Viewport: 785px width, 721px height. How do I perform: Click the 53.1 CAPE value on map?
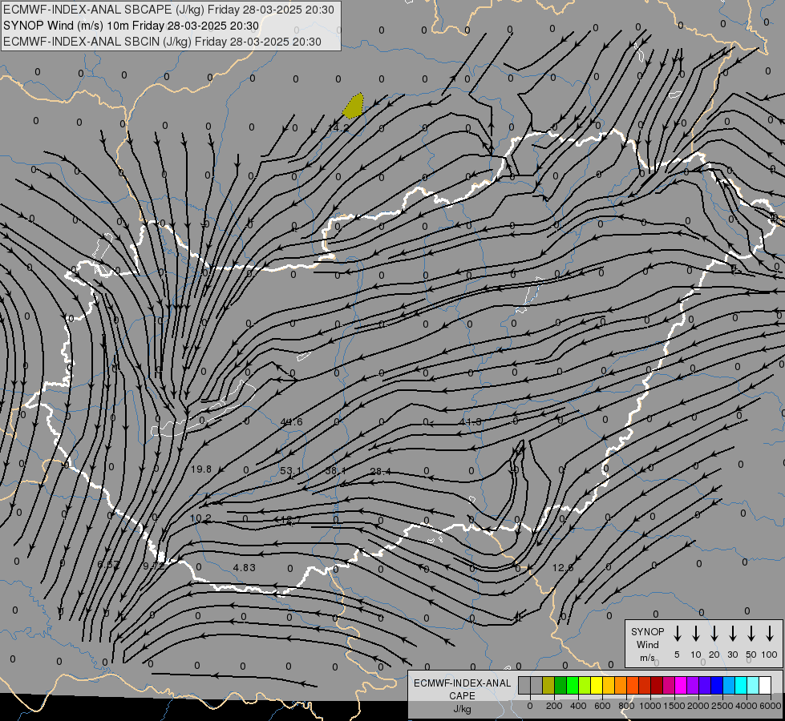pyautogui.click(x=291, y=471)
